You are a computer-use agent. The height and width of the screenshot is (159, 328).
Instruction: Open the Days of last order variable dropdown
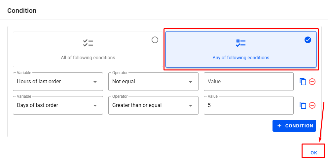point(95,106)
